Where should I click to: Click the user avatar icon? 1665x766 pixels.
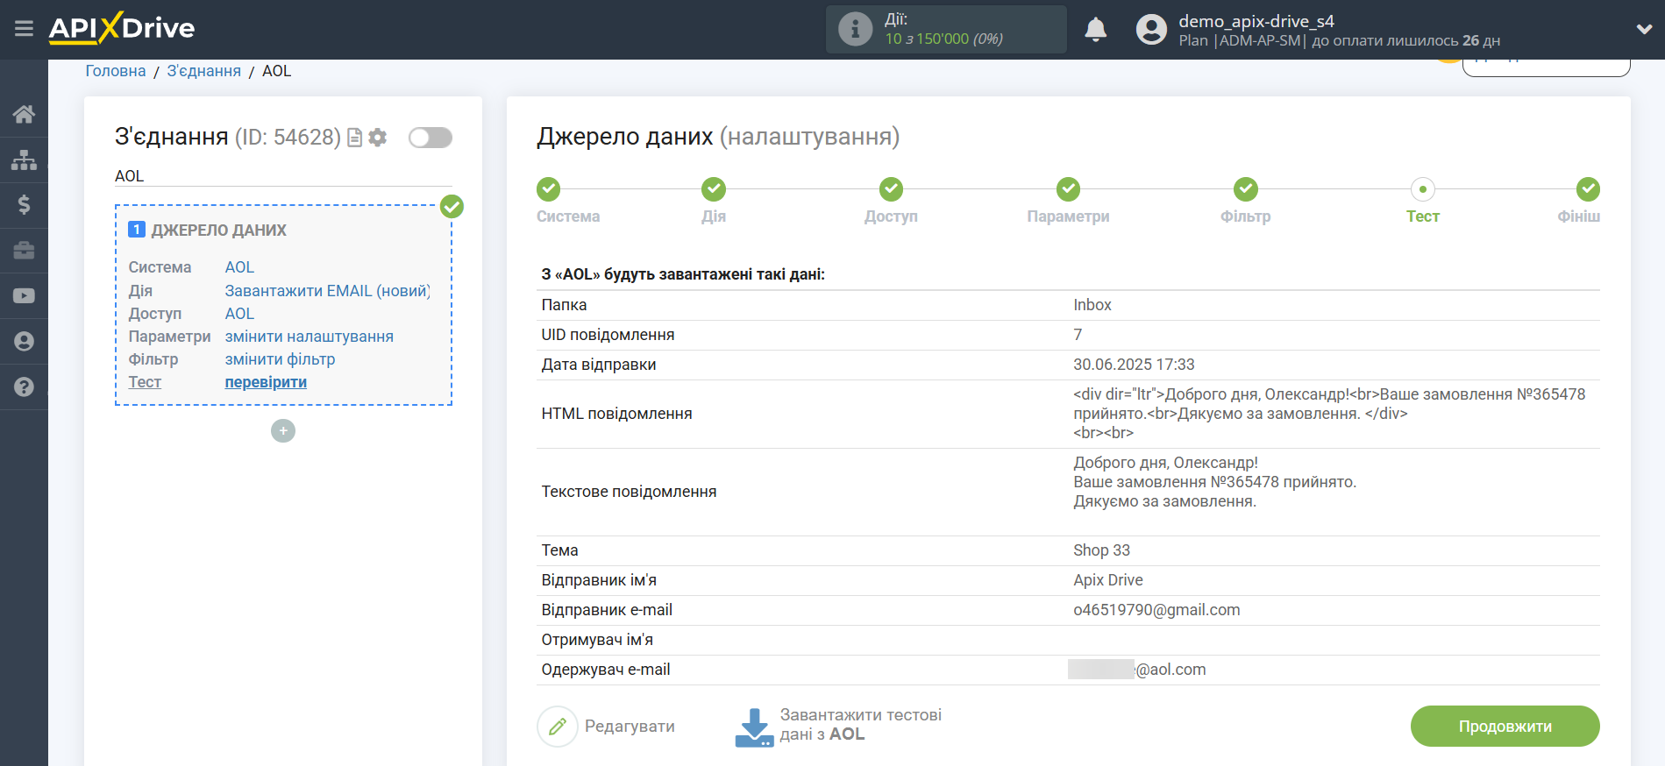pyautogui.click(x=1151, y=30)
